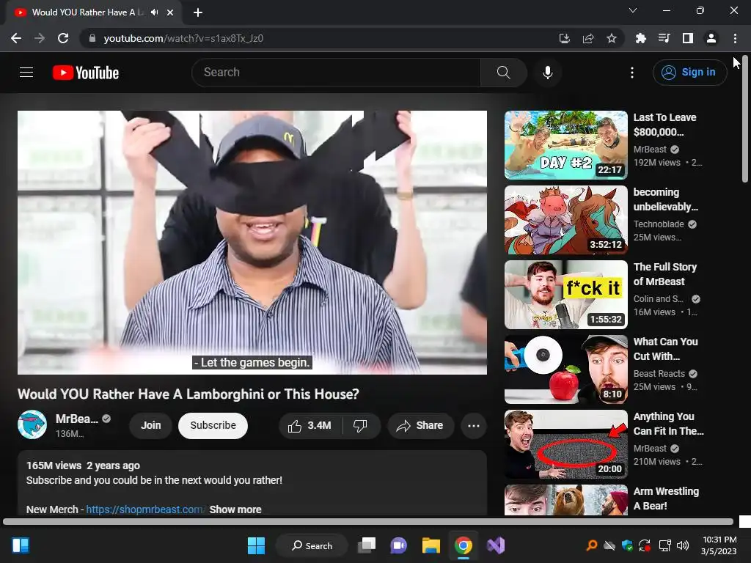Dislike the video with thumbs-down
The width and height of the screenshot is (751, 563).
[x=360, y=426]
